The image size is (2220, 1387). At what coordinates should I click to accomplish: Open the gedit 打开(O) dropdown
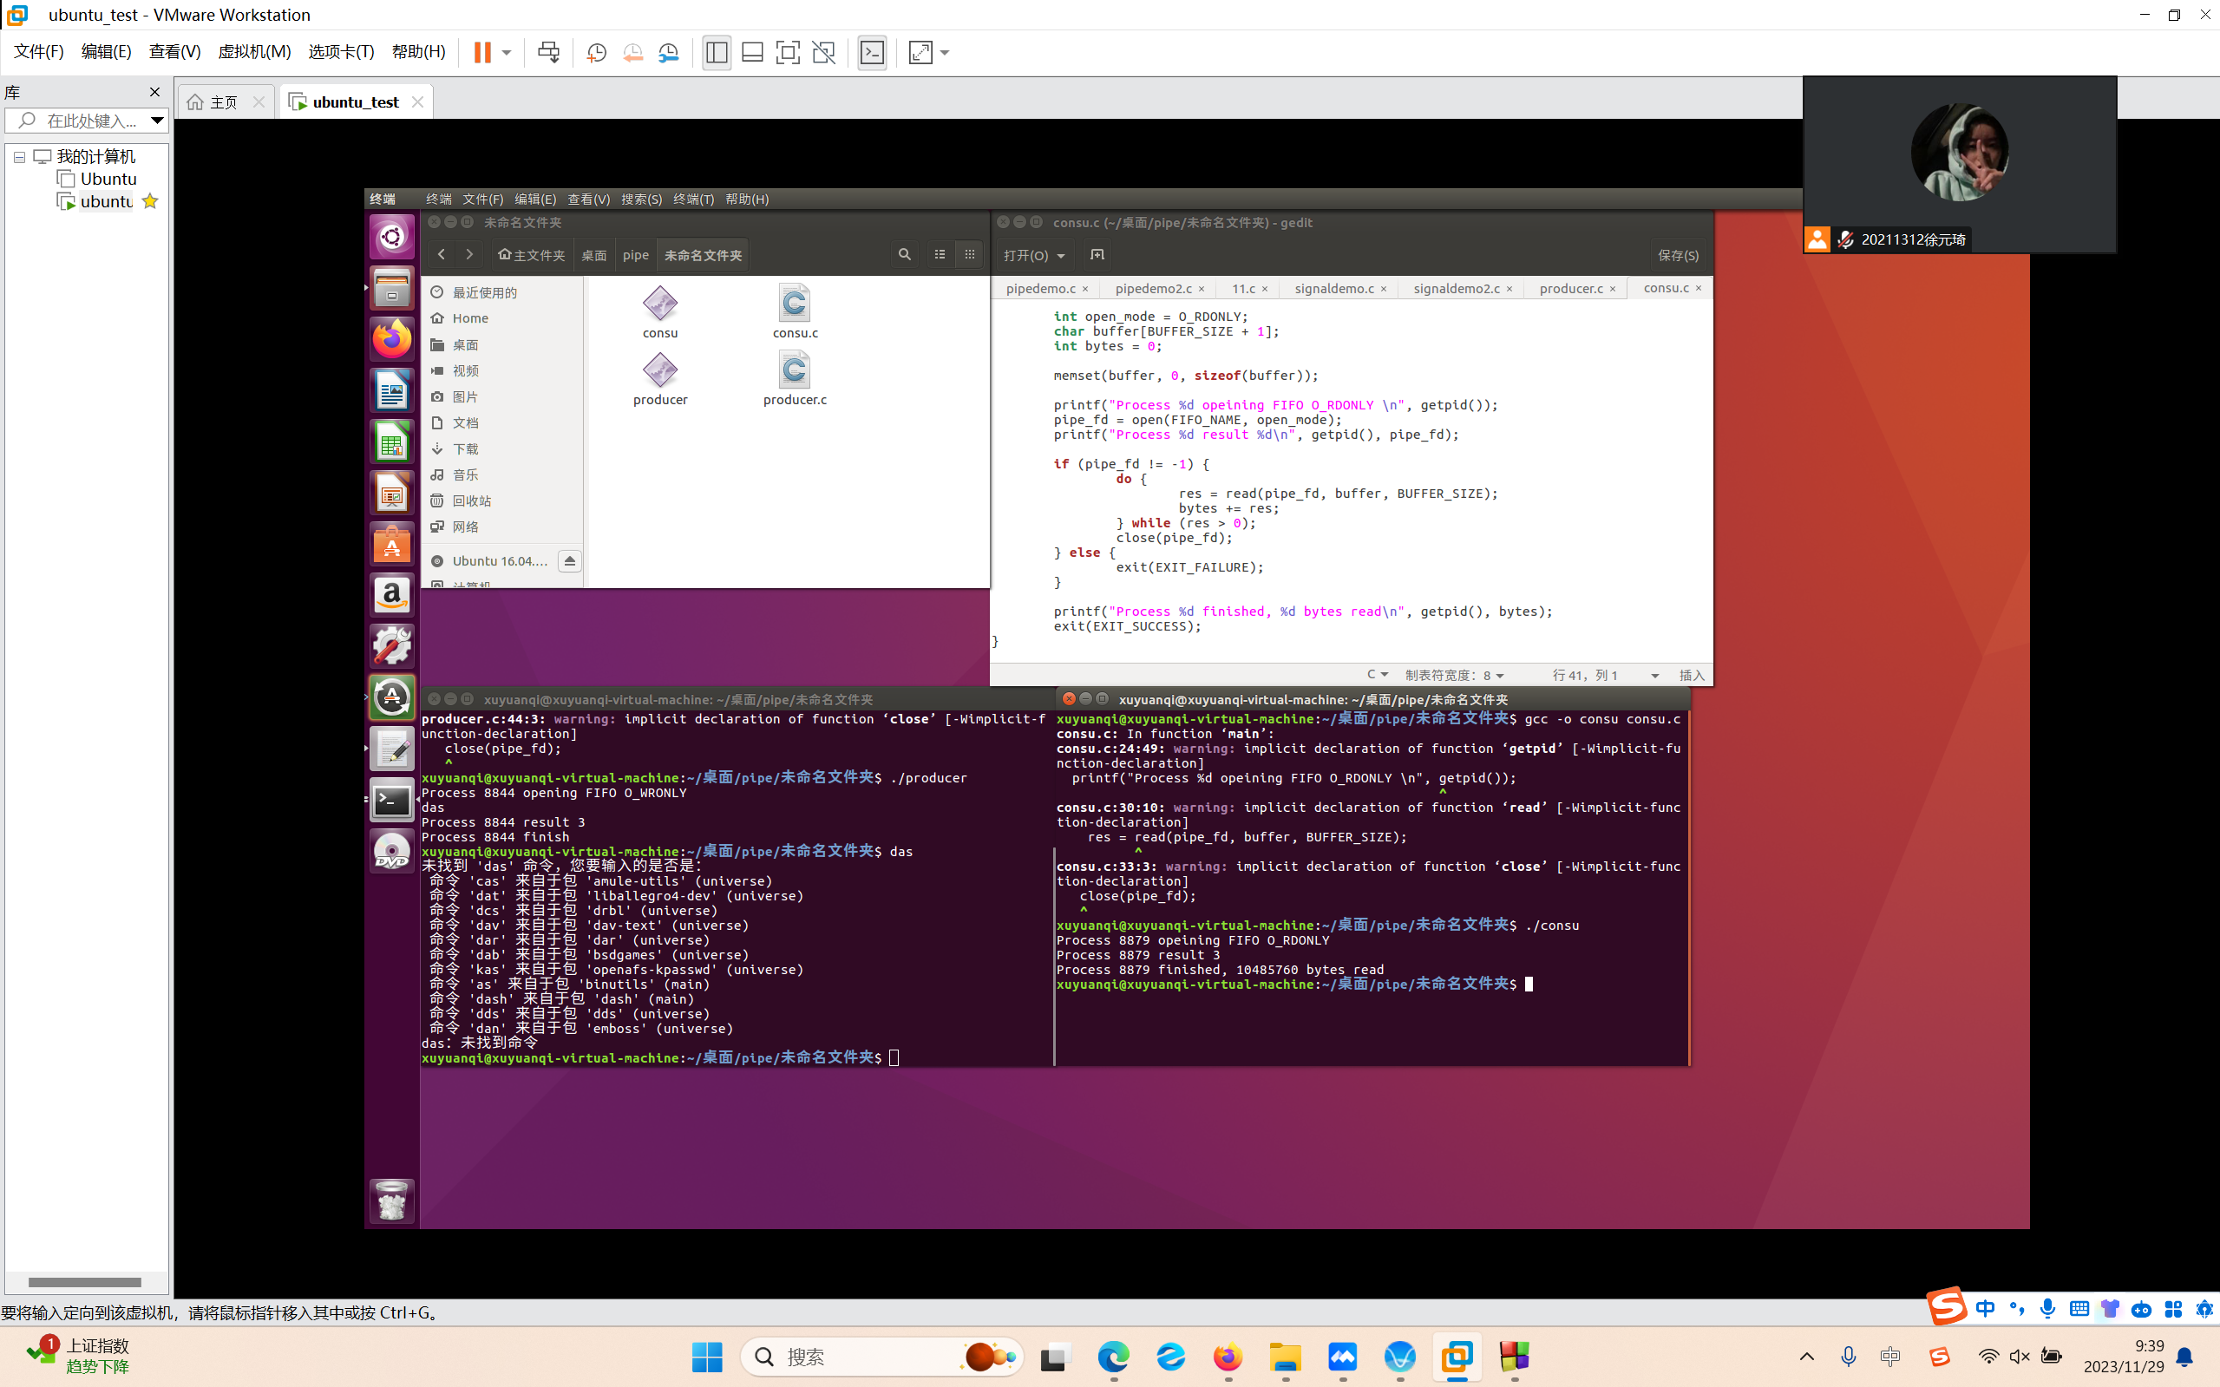click(x=1034, y=255)
